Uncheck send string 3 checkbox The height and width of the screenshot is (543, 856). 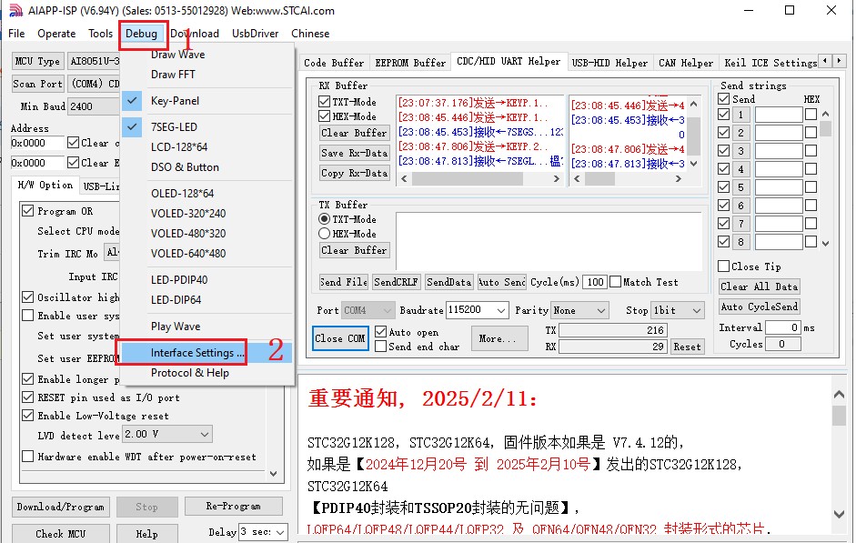(723, 151)
